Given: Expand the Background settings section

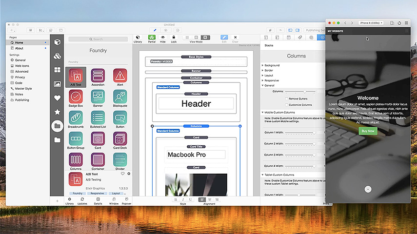Looking at the screenshot, I should [272, 65].
